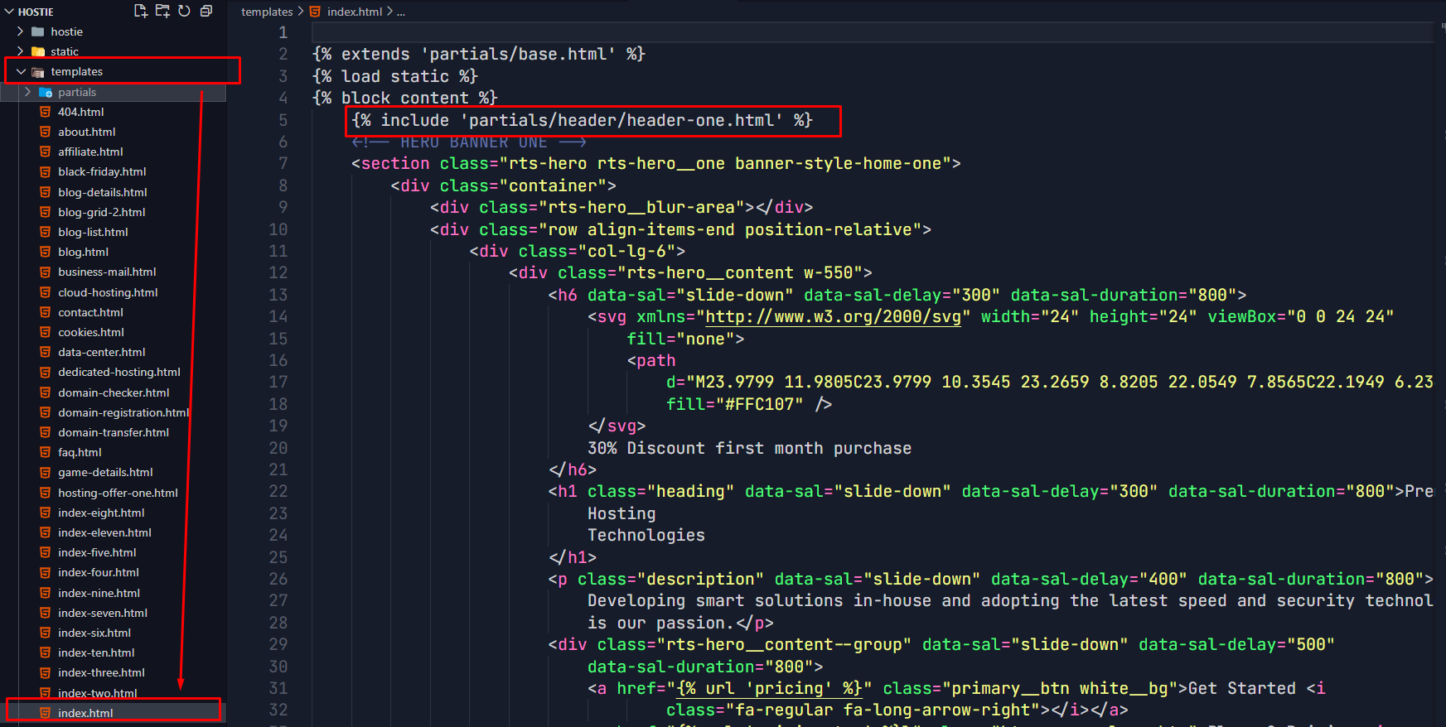This screenshot has height=727, width=1446.
Task: Open the w3.org SVG namespace link
Action: click(x=832, y=316)
